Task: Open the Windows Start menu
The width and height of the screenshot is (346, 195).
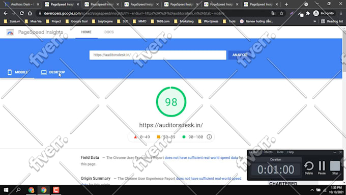Action: pyautogui.click(x=6, y=190)
